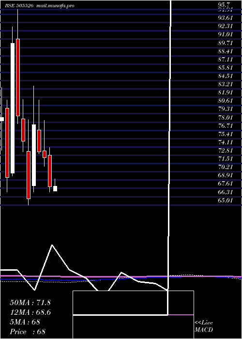Select the 84.51 price axis label
The width and height of the screenshot is (242, 339).
click(226, 76)
